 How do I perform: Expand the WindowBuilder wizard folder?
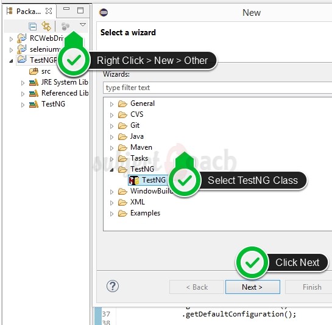tap(111, 192)
